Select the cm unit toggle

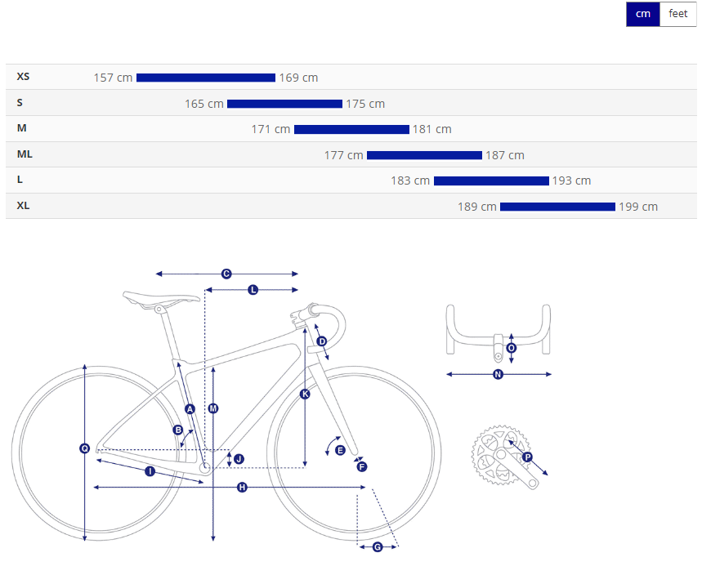pos(642,14)
